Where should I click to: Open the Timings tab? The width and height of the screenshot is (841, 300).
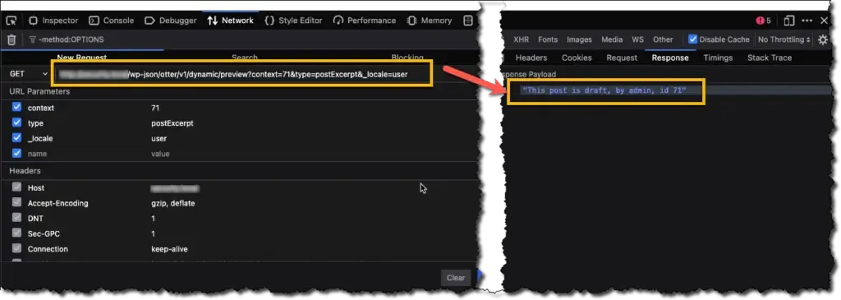click(x=718, y=58)
